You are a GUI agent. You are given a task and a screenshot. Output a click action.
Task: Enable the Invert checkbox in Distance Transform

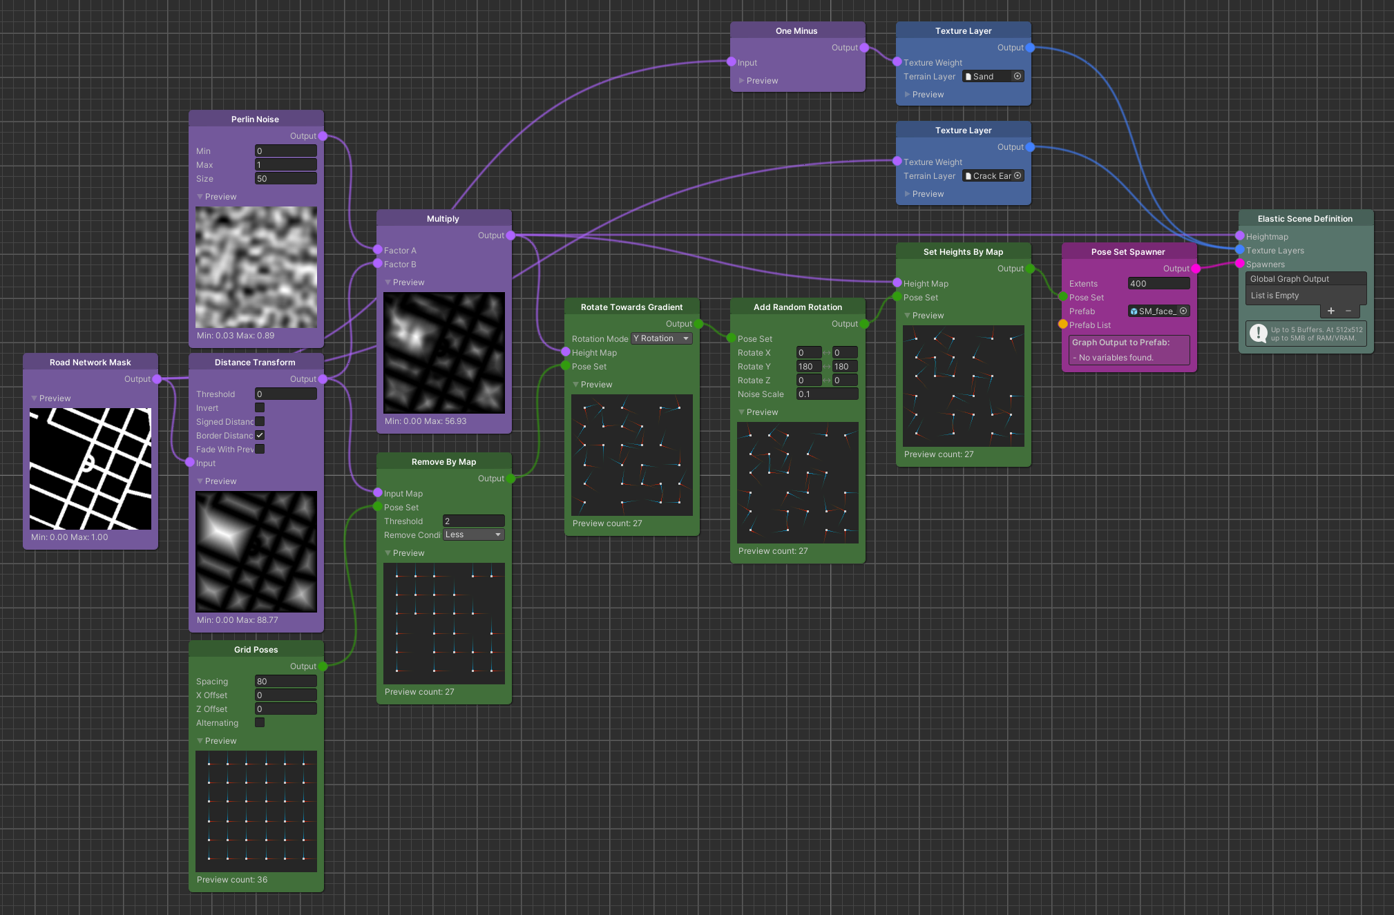260,408
